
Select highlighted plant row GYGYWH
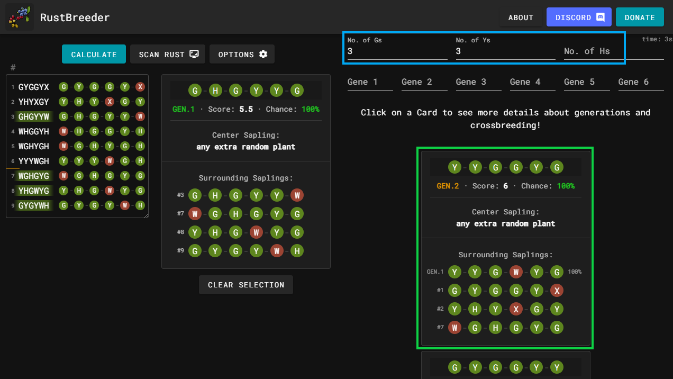77,205
